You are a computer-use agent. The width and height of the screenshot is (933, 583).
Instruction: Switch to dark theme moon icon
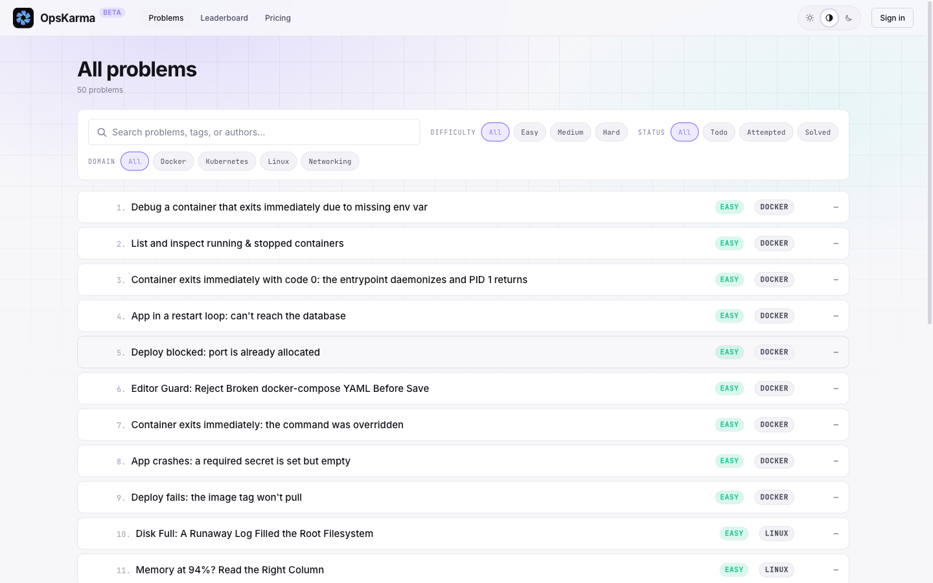[x=849, y=18]
